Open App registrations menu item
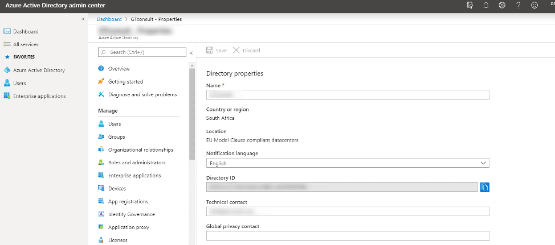Viewport: 555px width, 245px height. coord(128,202)
